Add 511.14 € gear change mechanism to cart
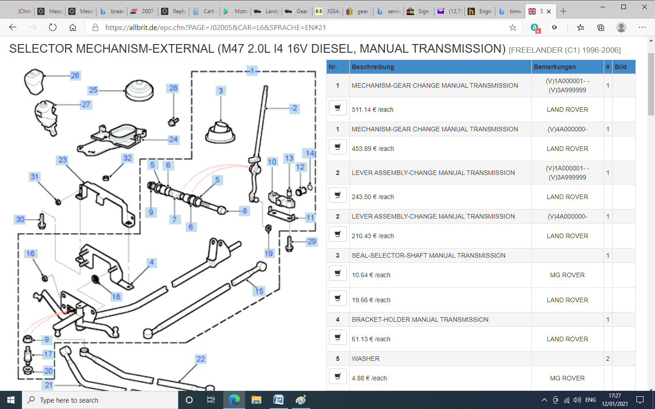 coord(338,108)
